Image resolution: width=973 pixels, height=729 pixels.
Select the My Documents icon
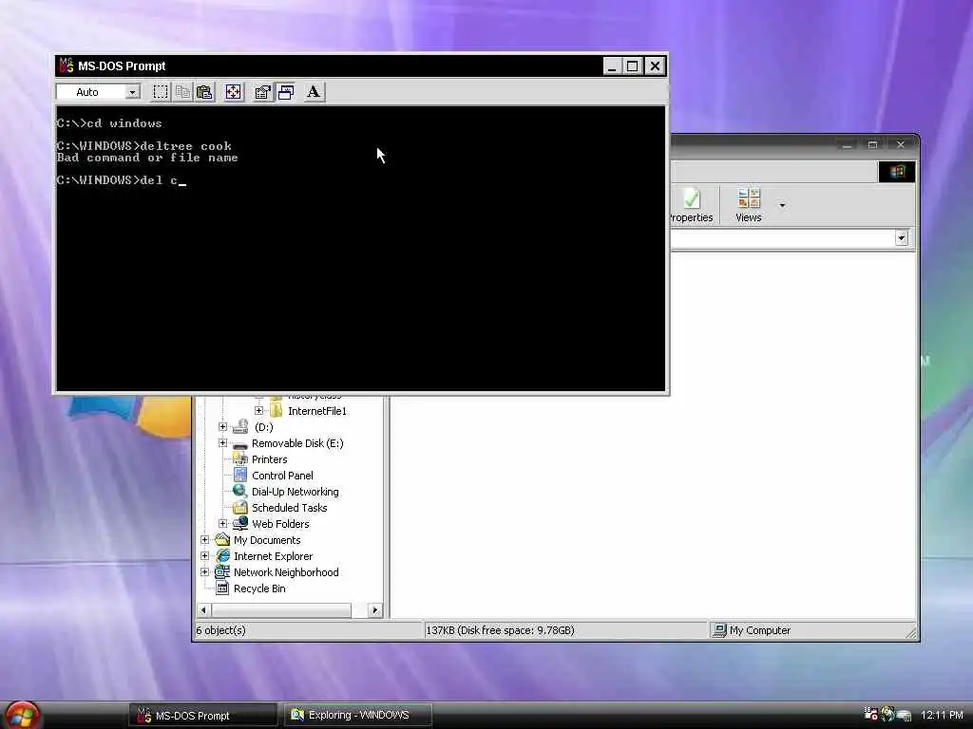(x=222, y=540)
